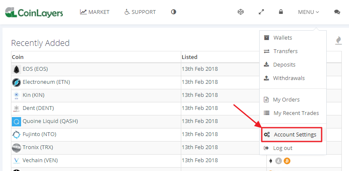Viewport: 349px width, 171px height.
Task: Click the flame icon near table
Action: point(338,40)
